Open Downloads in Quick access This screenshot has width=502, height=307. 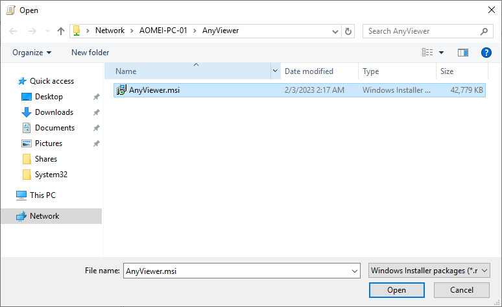(54, 112)
